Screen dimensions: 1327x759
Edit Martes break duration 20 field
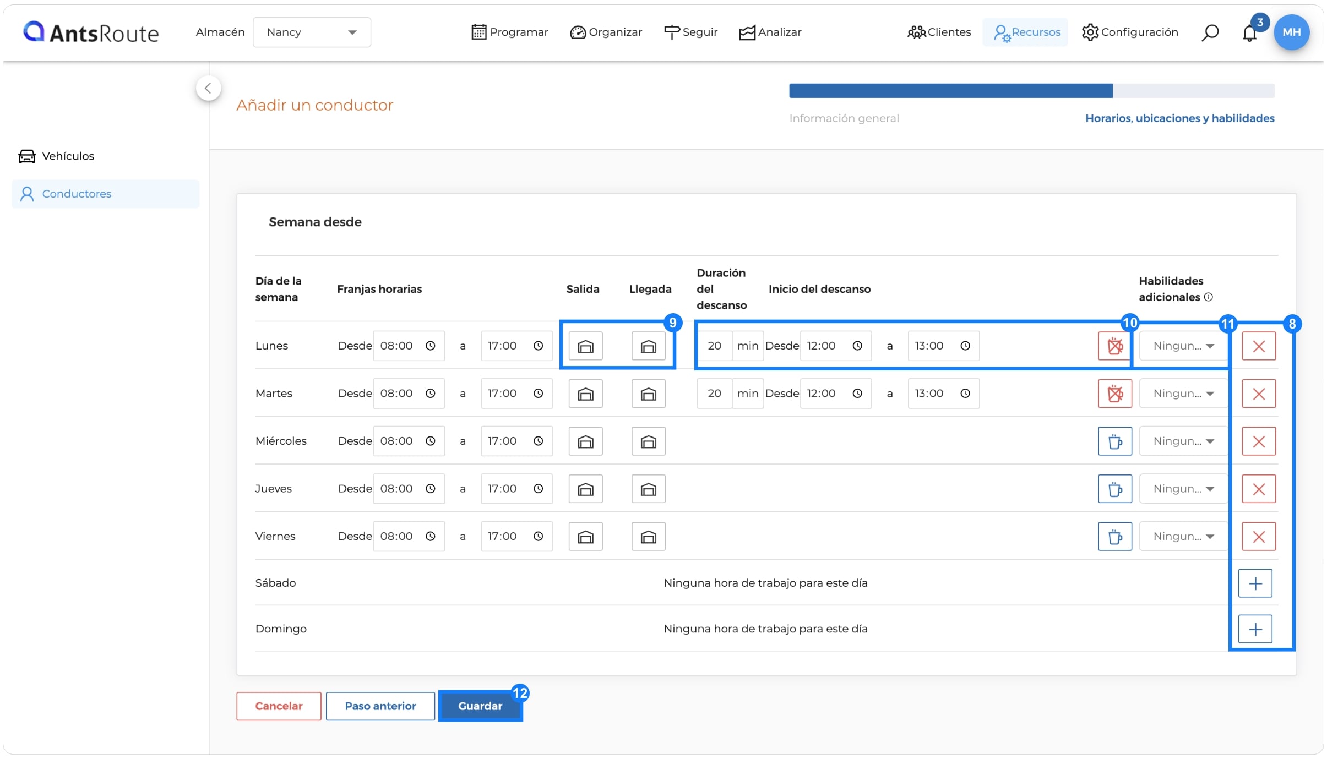[714, 394]
